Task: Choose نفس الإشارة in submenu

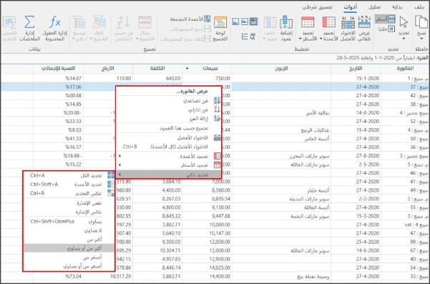Action: pyautogui.click(x=69, y=203)
